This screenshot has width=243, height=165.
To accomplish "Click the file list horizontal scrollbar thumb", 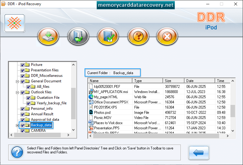I will click(156, 136).
